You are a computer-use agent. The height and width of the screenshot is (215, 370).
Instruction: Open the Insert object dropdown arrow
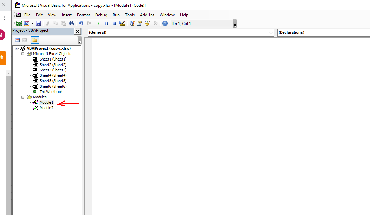pyautogui.click(x=32, y=23)
